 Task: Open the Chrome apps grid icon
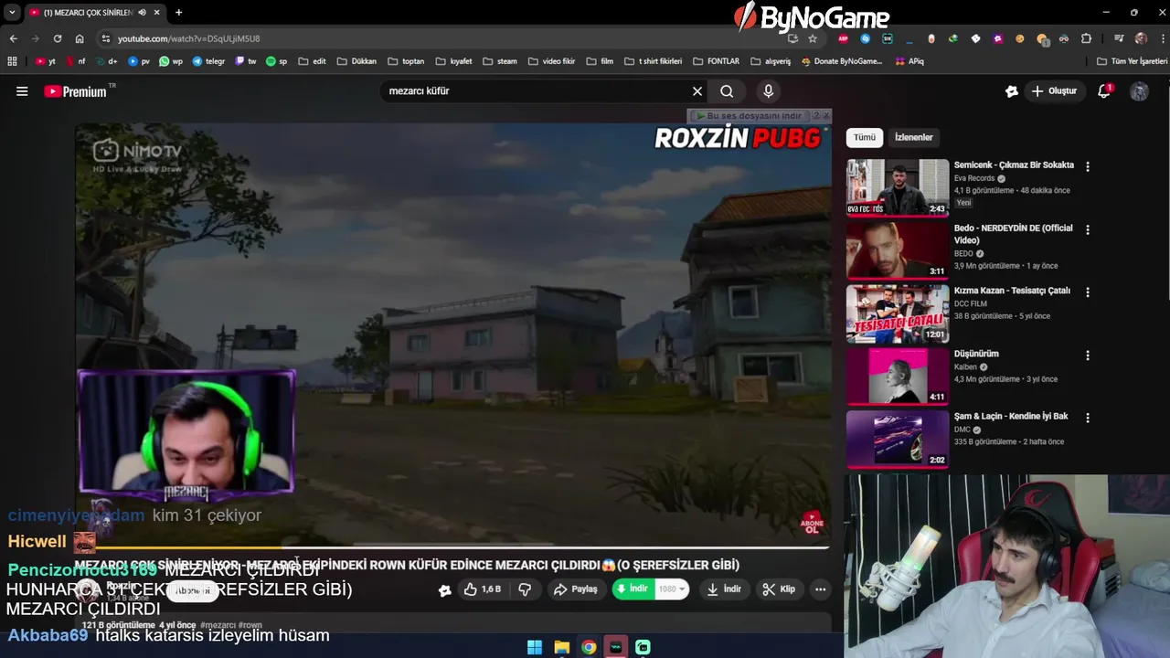[x=12, y=61]
